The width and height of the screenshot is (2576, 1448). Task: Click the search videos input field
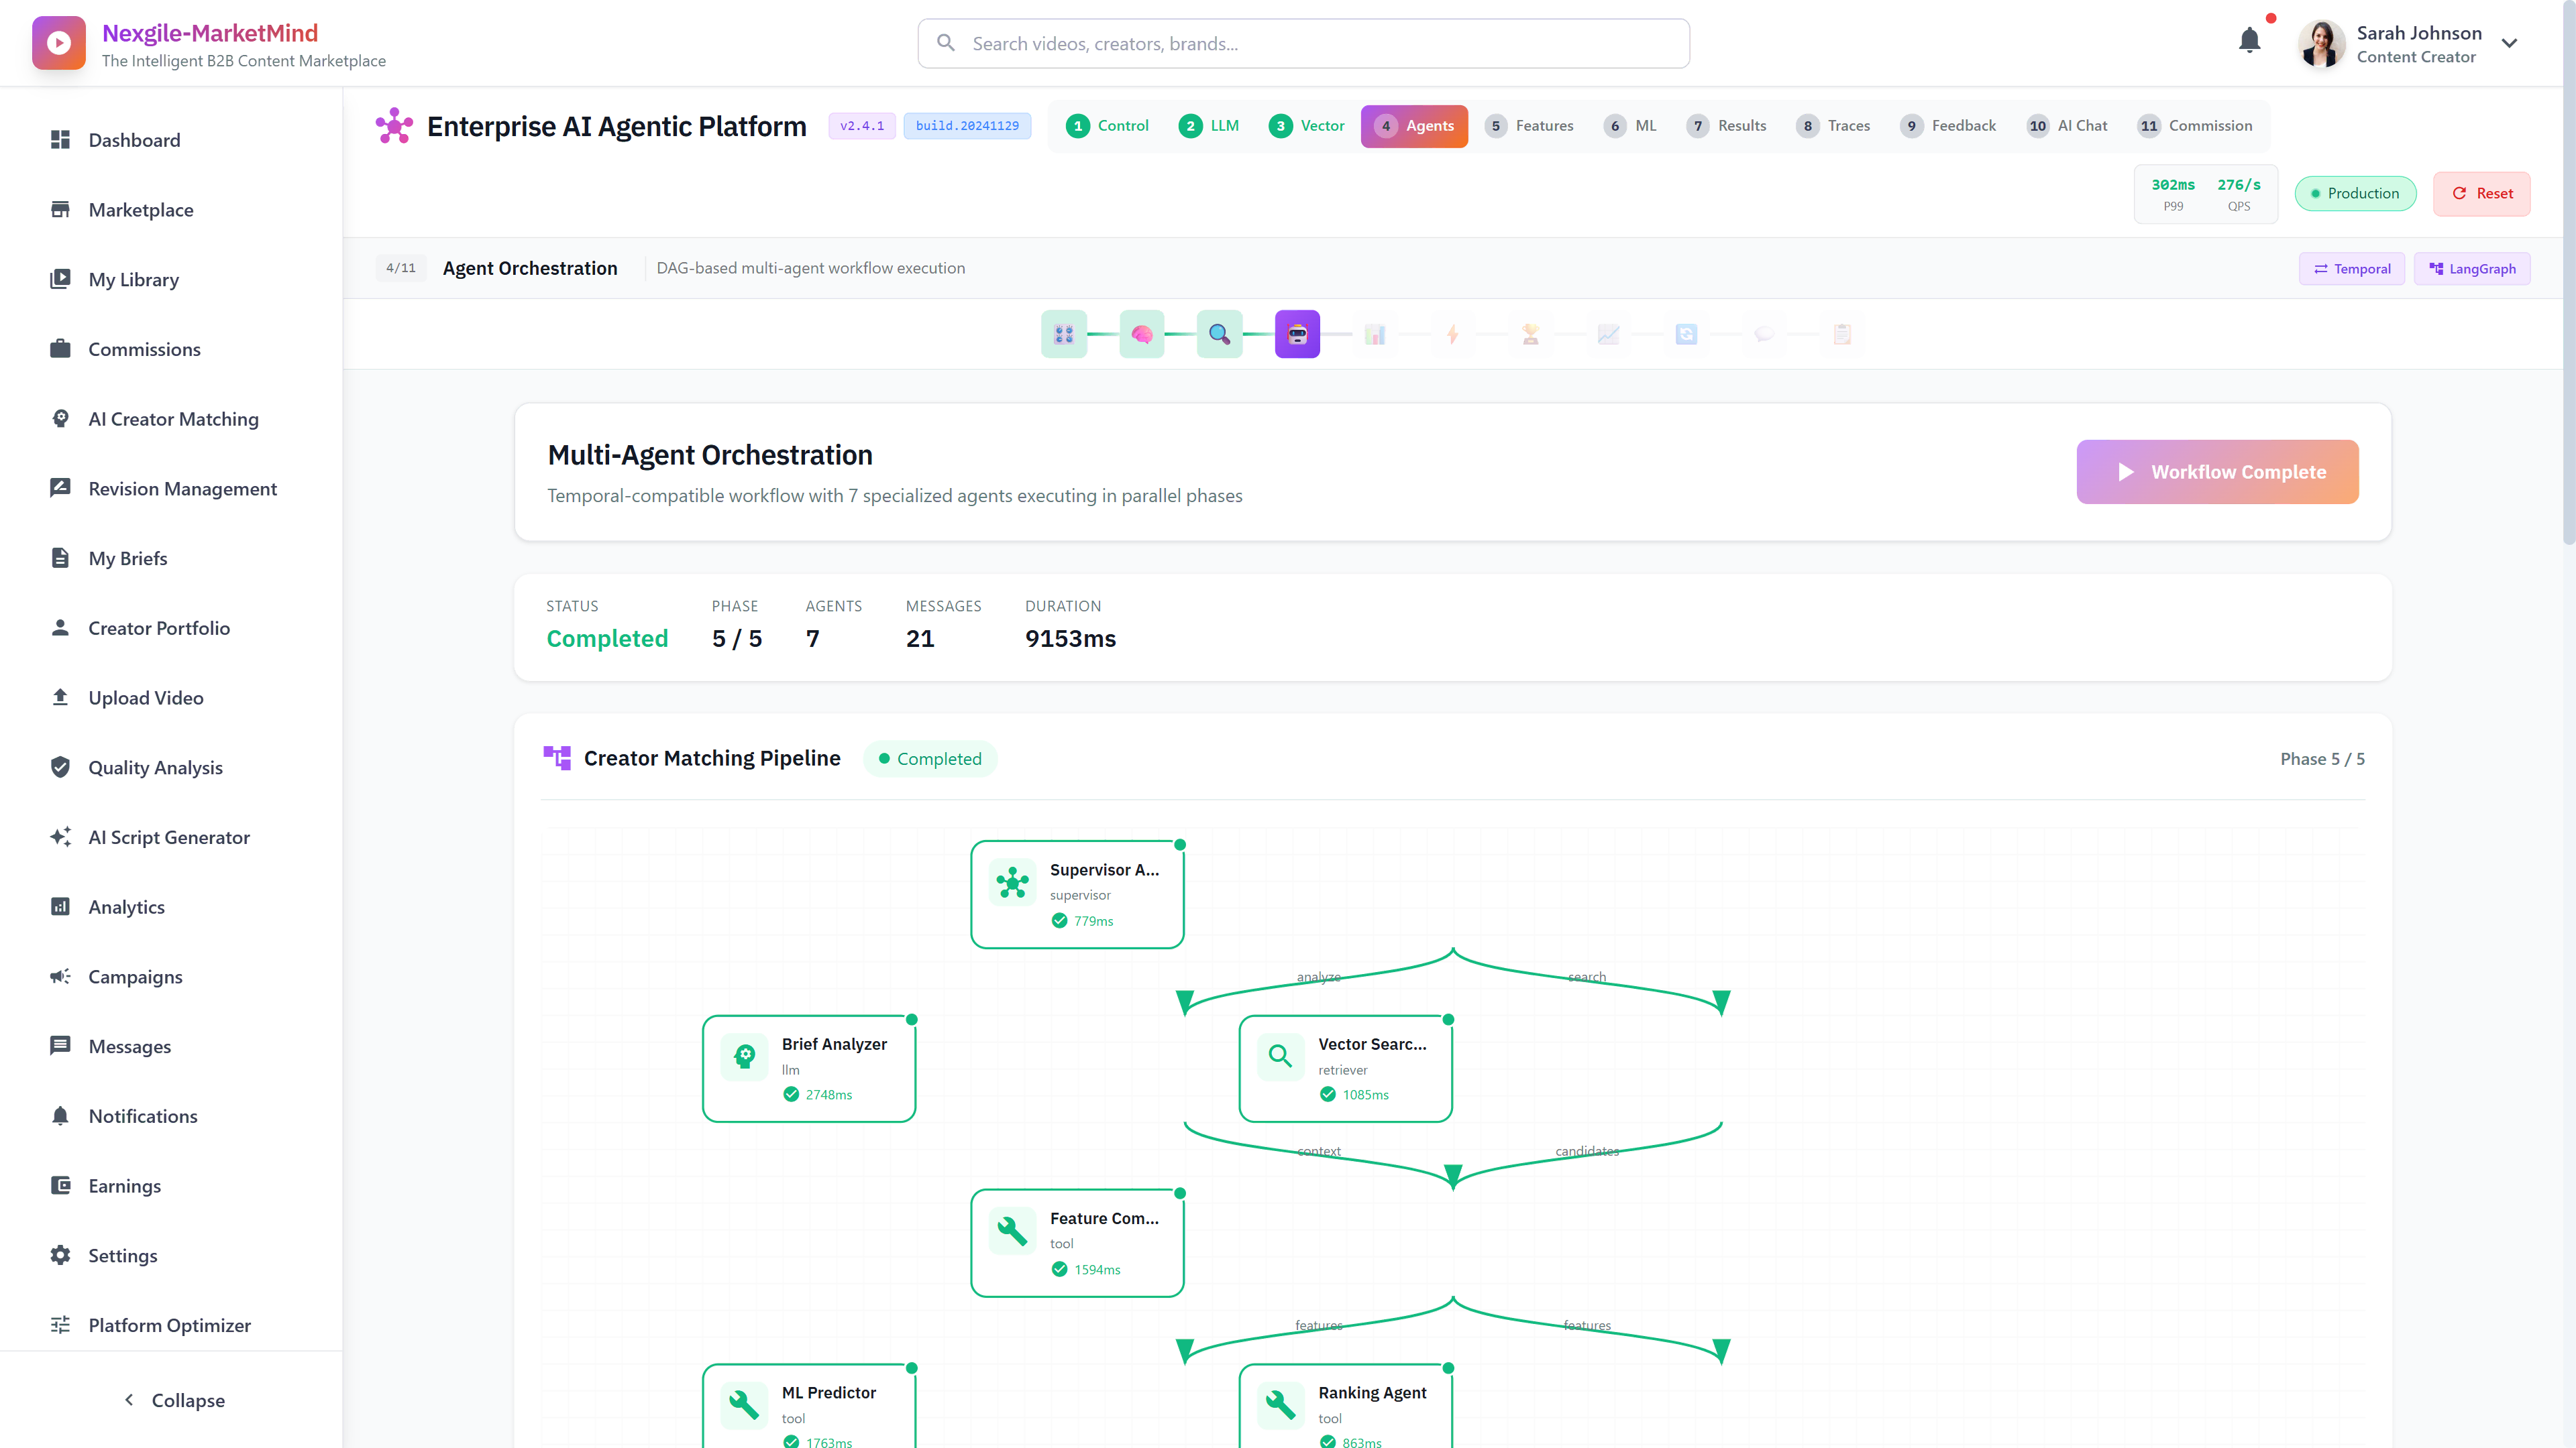pyautogui.click(x=1300, y=43)
